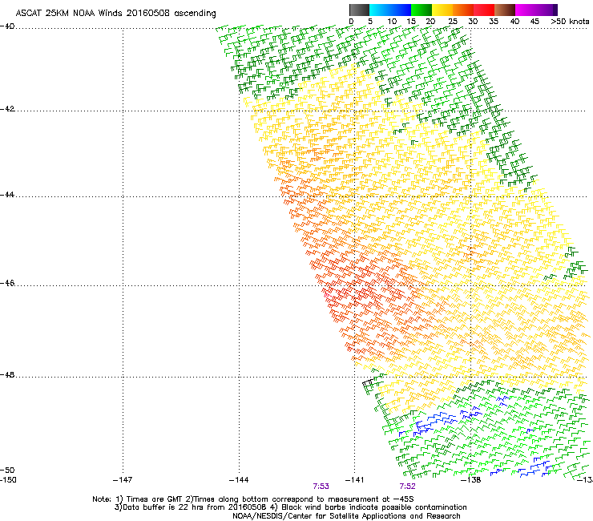Click the legend label "40"

tap(514, 22)
